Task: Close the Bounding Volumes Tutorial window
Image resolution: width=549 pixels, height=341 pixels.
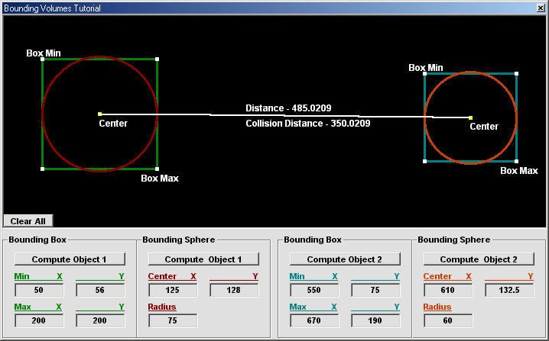Action: tap(541, 8)
